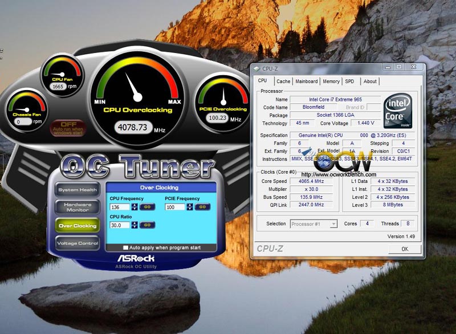Adjust the CPU Ratio spinner arrows
Screen dimensions: 456x334
pyautogui.click(x=135, y=225)
